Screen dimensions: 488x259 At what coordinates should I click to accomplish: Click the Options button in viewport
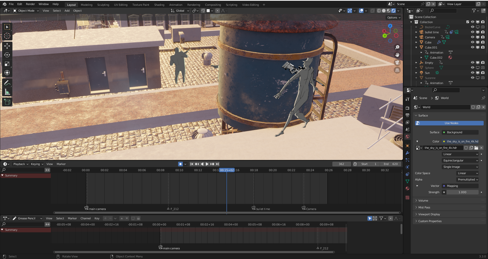tap(393, 18)
